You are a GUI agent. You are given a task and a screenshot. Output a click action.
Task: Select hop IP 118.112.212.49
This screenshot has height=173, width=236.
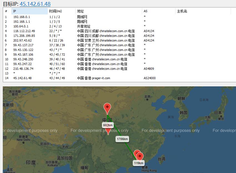coord(24,31)
